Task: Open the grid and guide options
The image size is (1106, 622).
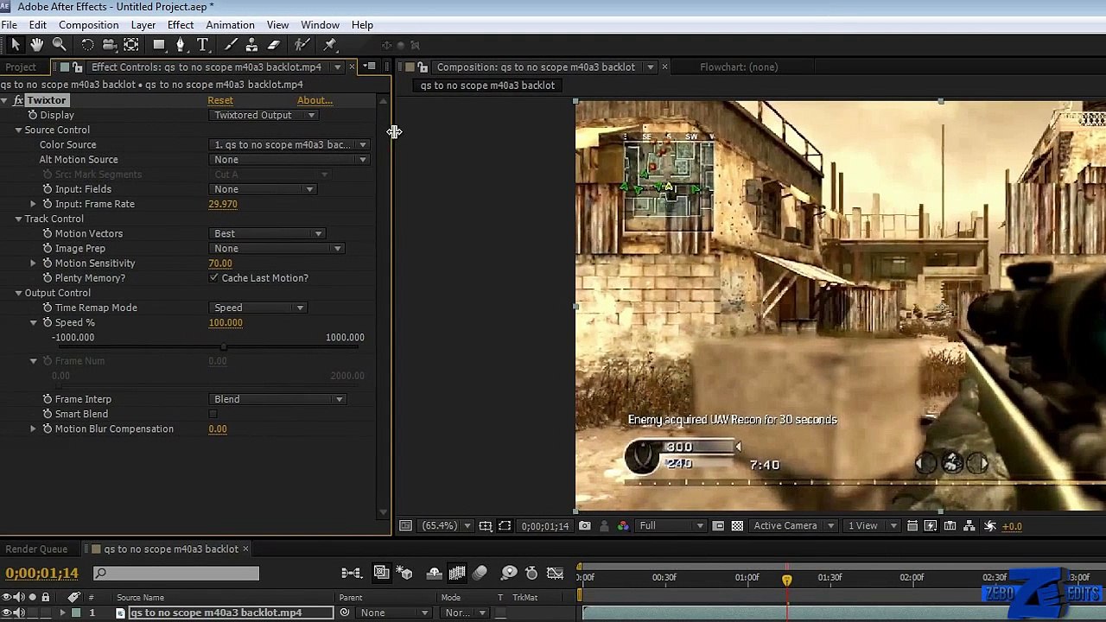Action: click(x=486, y=526)
